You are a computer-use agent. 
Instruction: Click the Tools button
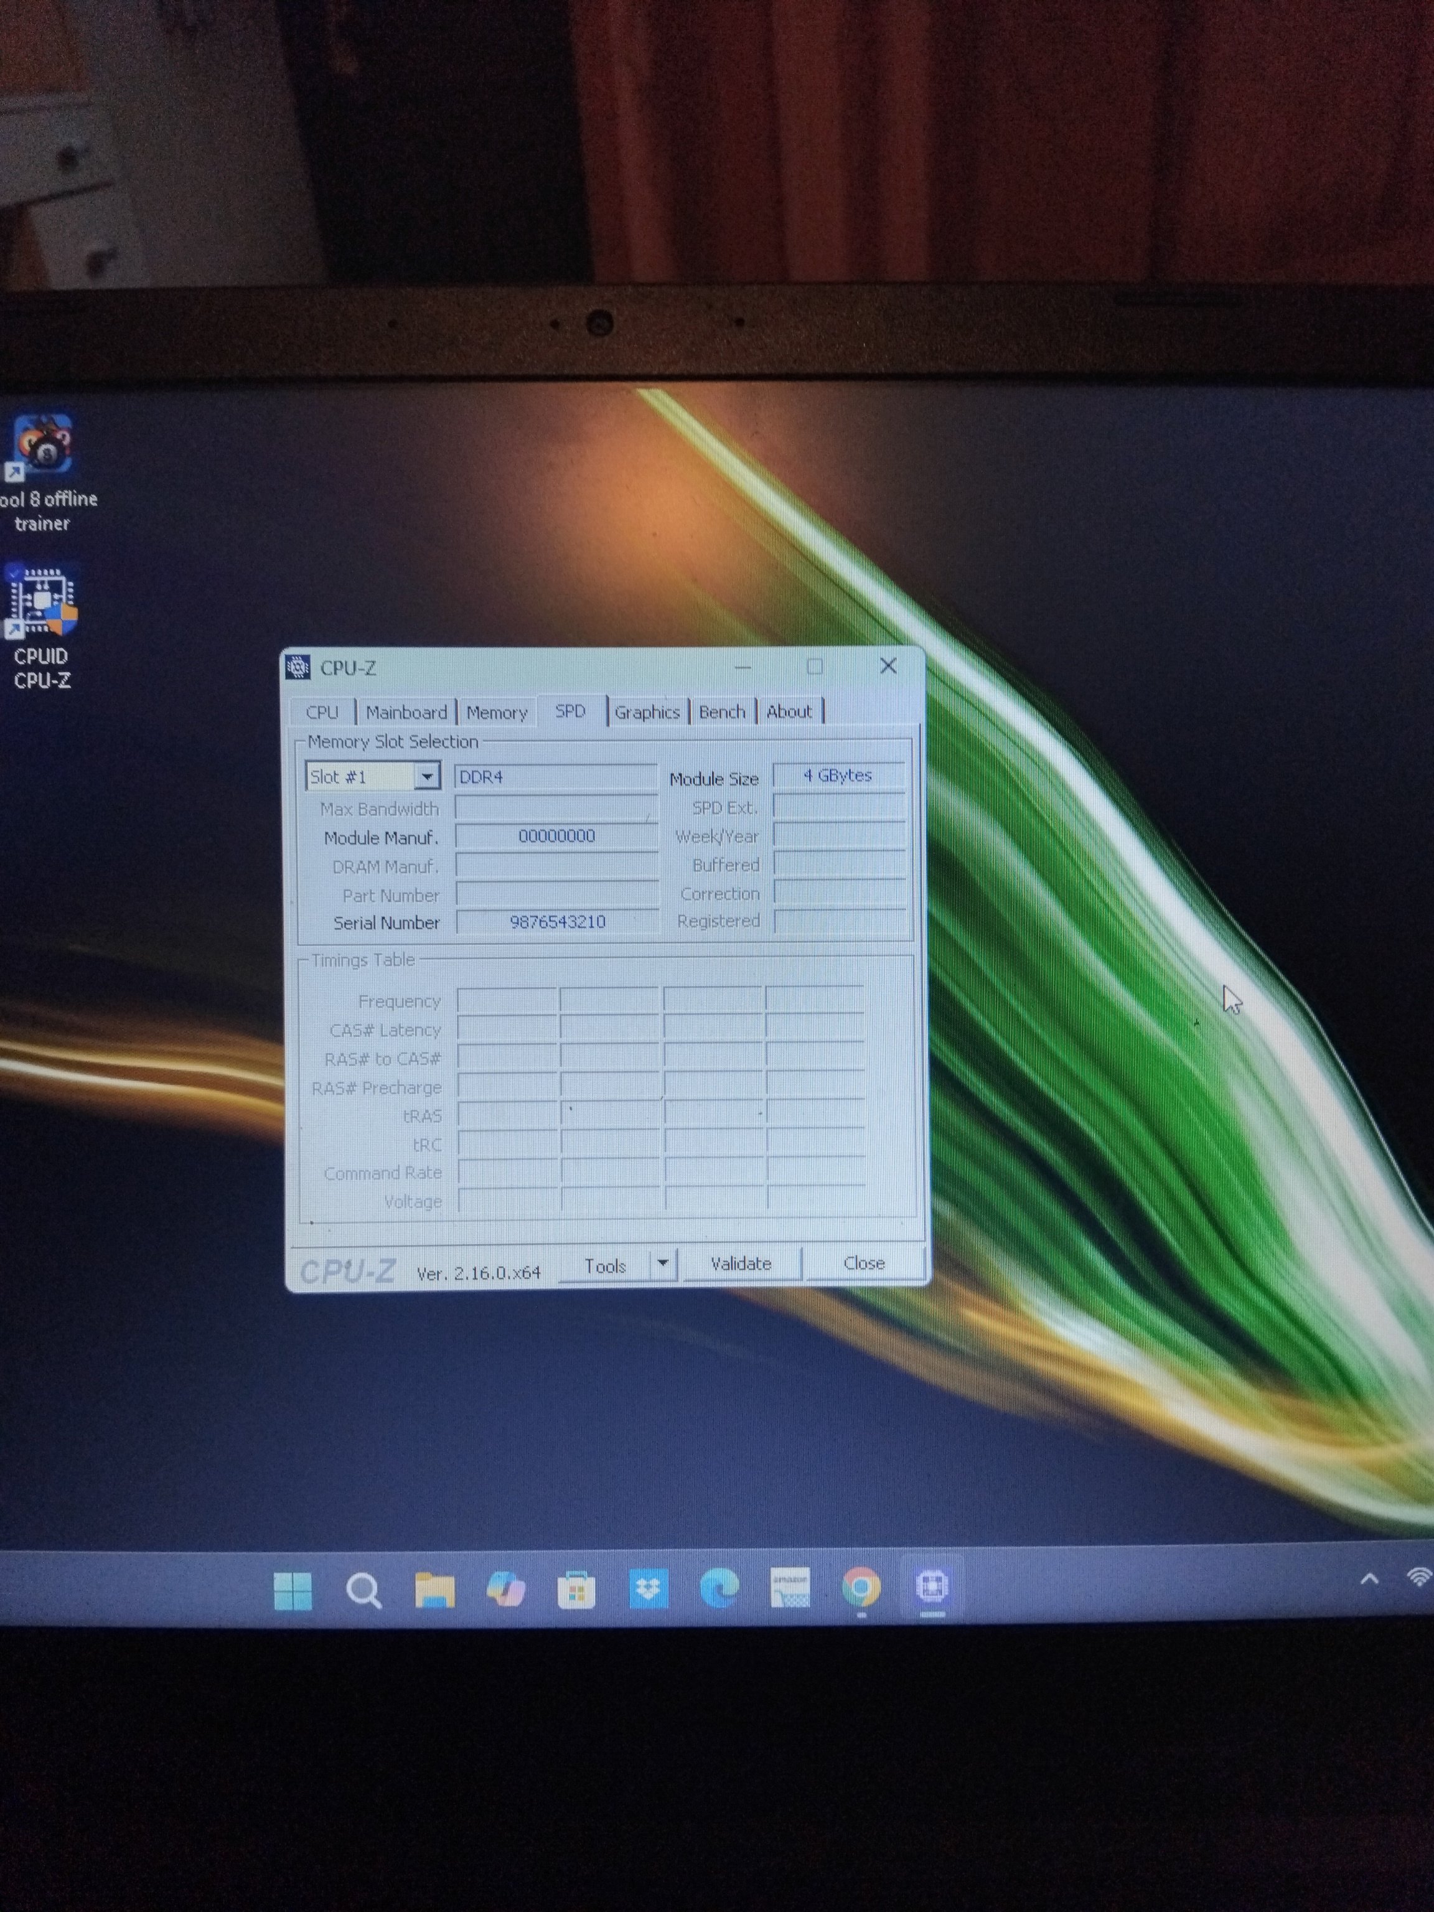pos(605,1265)
